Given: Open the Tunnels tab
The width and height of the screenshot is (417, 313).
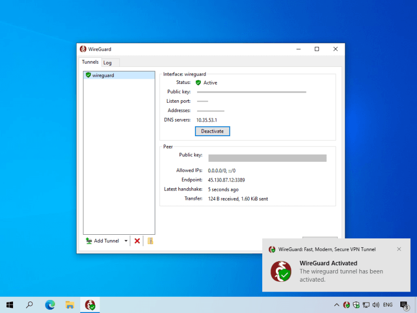Looking at the screenshot, I should pos(90,62).
